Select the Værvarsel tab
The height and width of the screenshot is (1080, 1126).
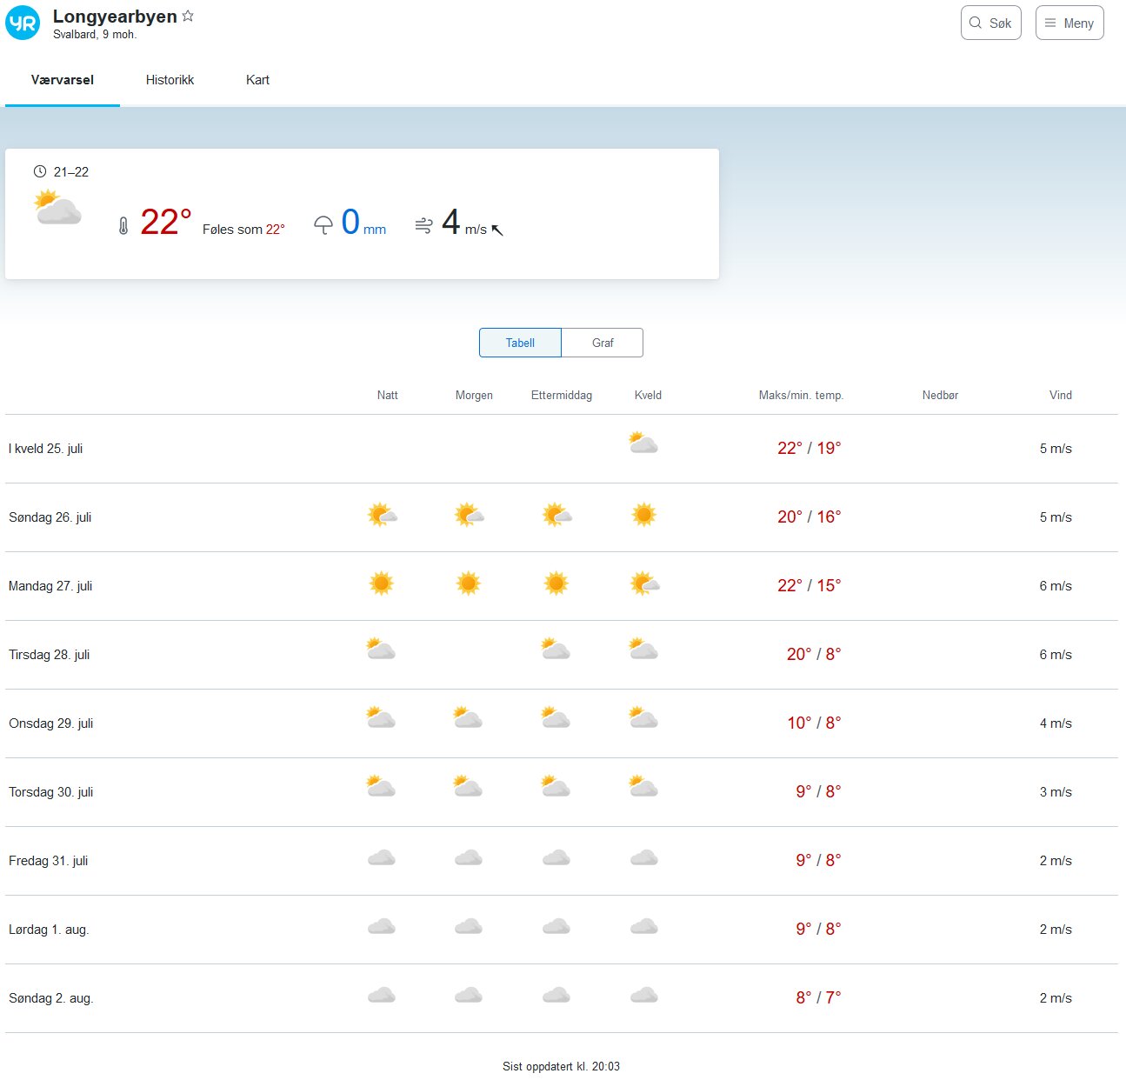63,80
